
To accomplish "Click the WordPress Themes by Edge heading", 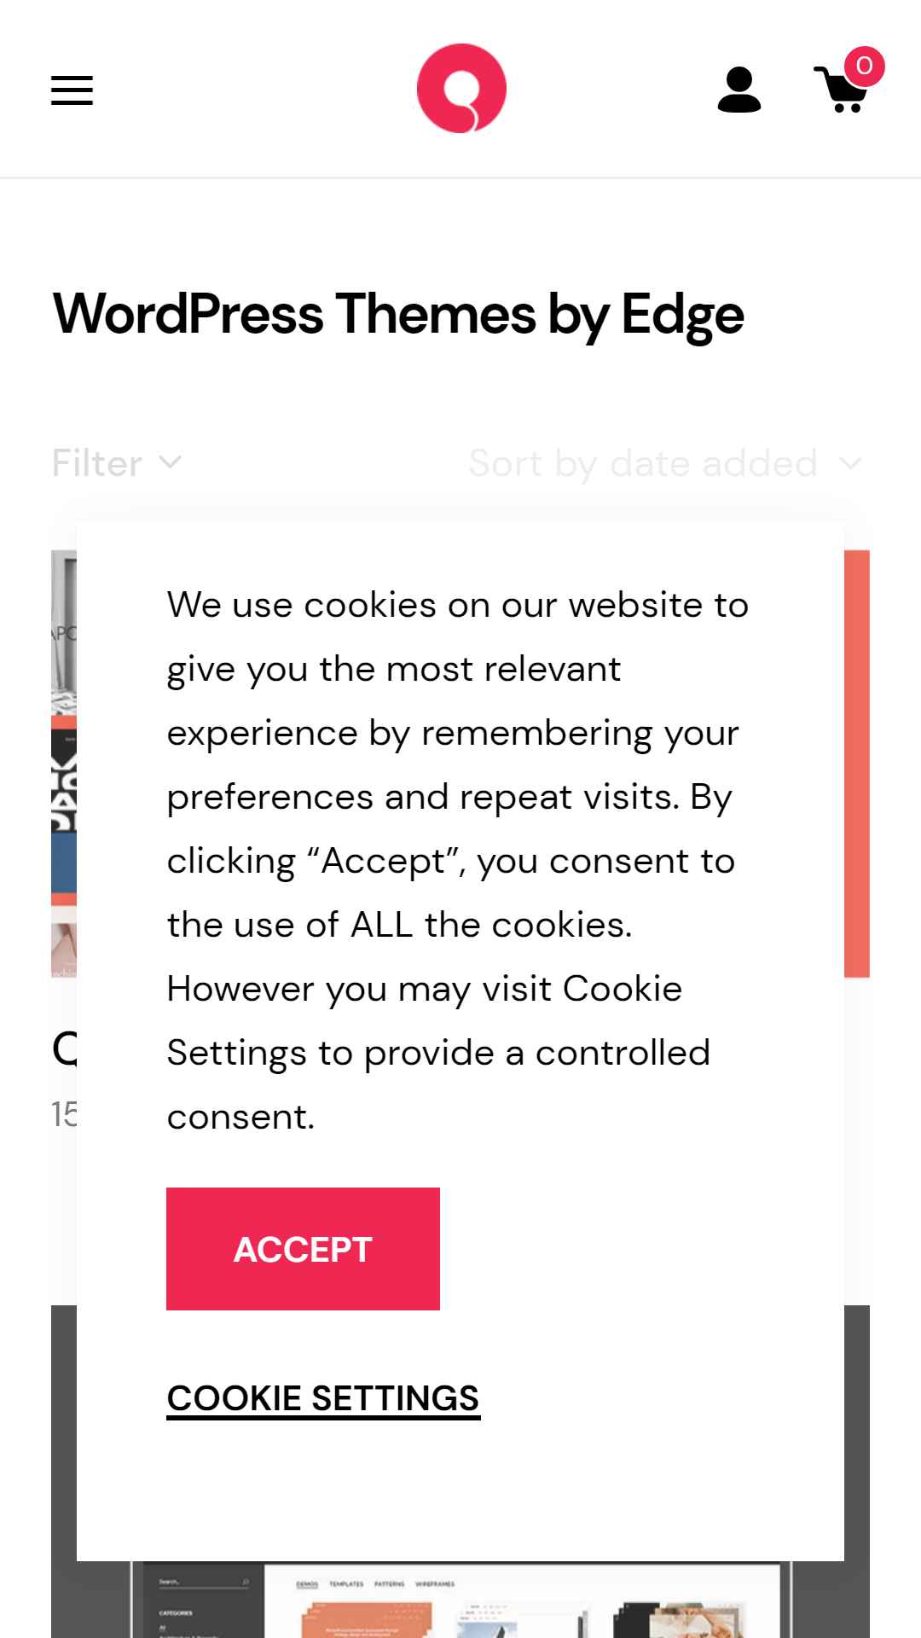I will pyautogui.click(x=398, y=314).
